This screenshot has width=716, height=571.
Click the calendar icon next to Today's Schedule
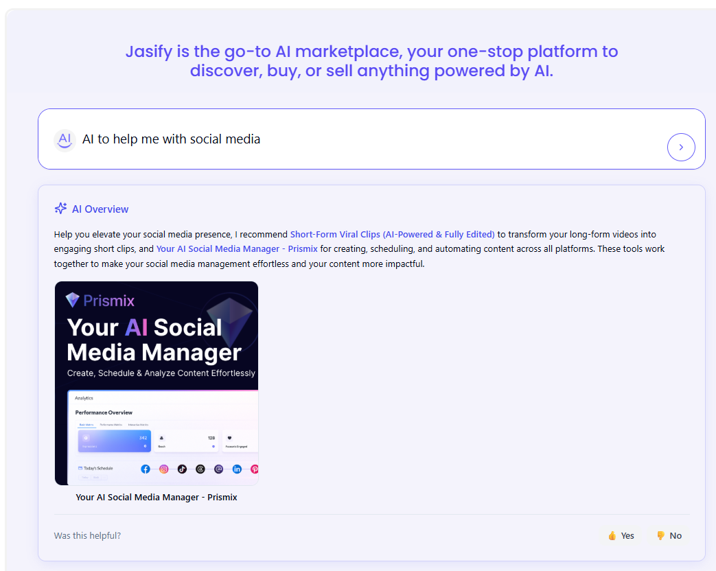(80, 468)
